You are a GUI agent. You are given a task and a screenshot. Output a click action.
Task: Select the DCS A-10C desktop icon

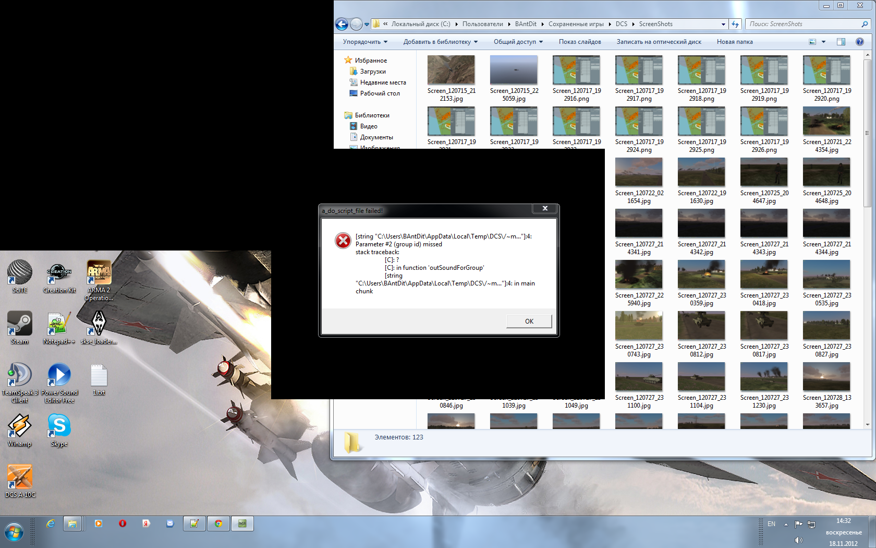pyautogui.click(x=20, y=481)
